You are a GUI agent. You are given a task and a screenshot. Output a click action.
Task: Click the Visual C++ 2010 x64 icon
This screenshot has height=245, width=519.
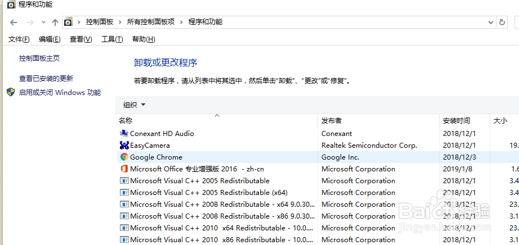[124, 228]
